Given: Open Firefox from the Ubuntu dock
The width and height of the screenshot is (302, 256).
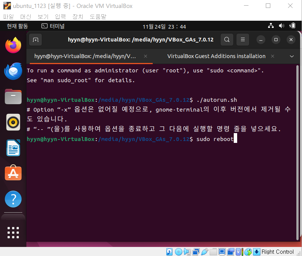Looking at the screenshot, I should pyautogui.click(x=13, y=45).
